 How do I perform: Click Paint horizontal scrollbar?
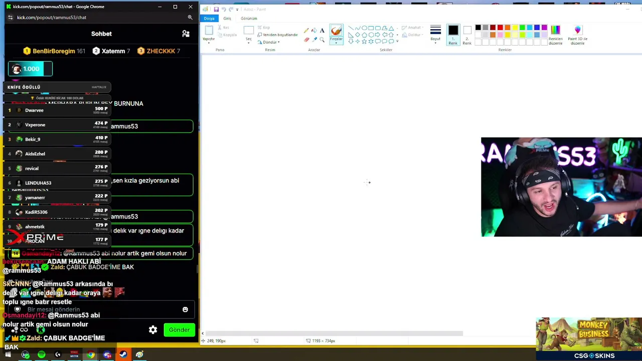334,333
